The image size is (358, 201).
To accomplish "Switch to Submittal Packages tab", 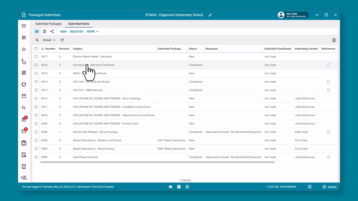I will point(48,24).
